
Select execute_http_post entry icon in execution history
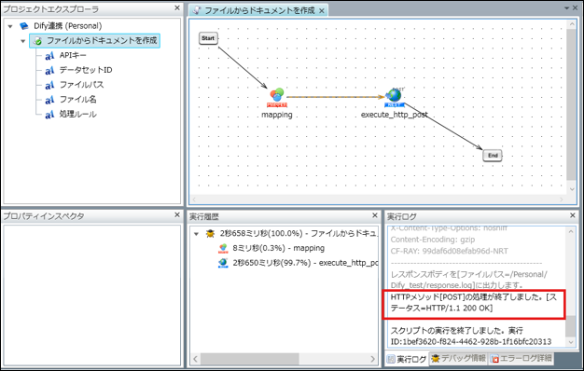coord(223,263)
